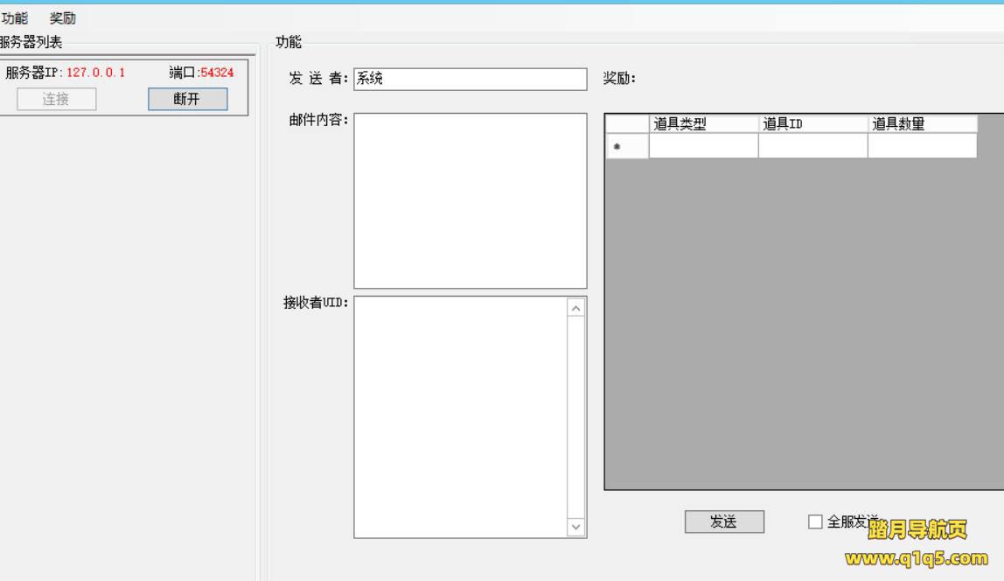Image resolution: width=1004 pixels, height=581 pixels.
Task: Click the empty 道具数量 cell
Action: coord(922,146)
